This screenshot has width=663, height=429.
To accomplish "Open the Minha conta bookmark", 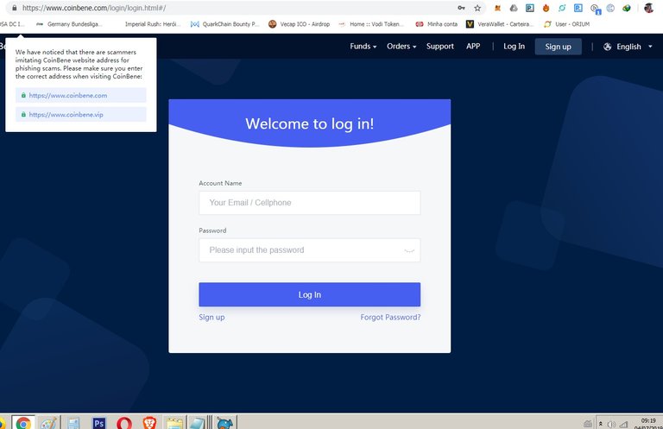I will point(437,24).
